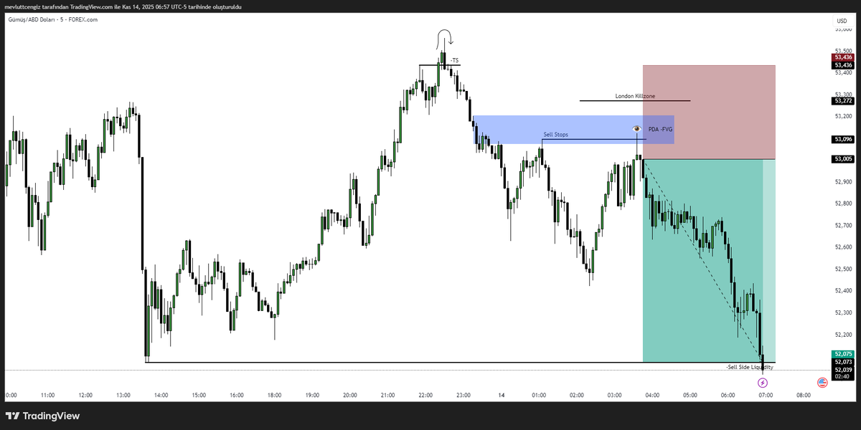The image size is (861, 430).
Task: Select the red stop-loss zone of short position
Action: (709, 112)
